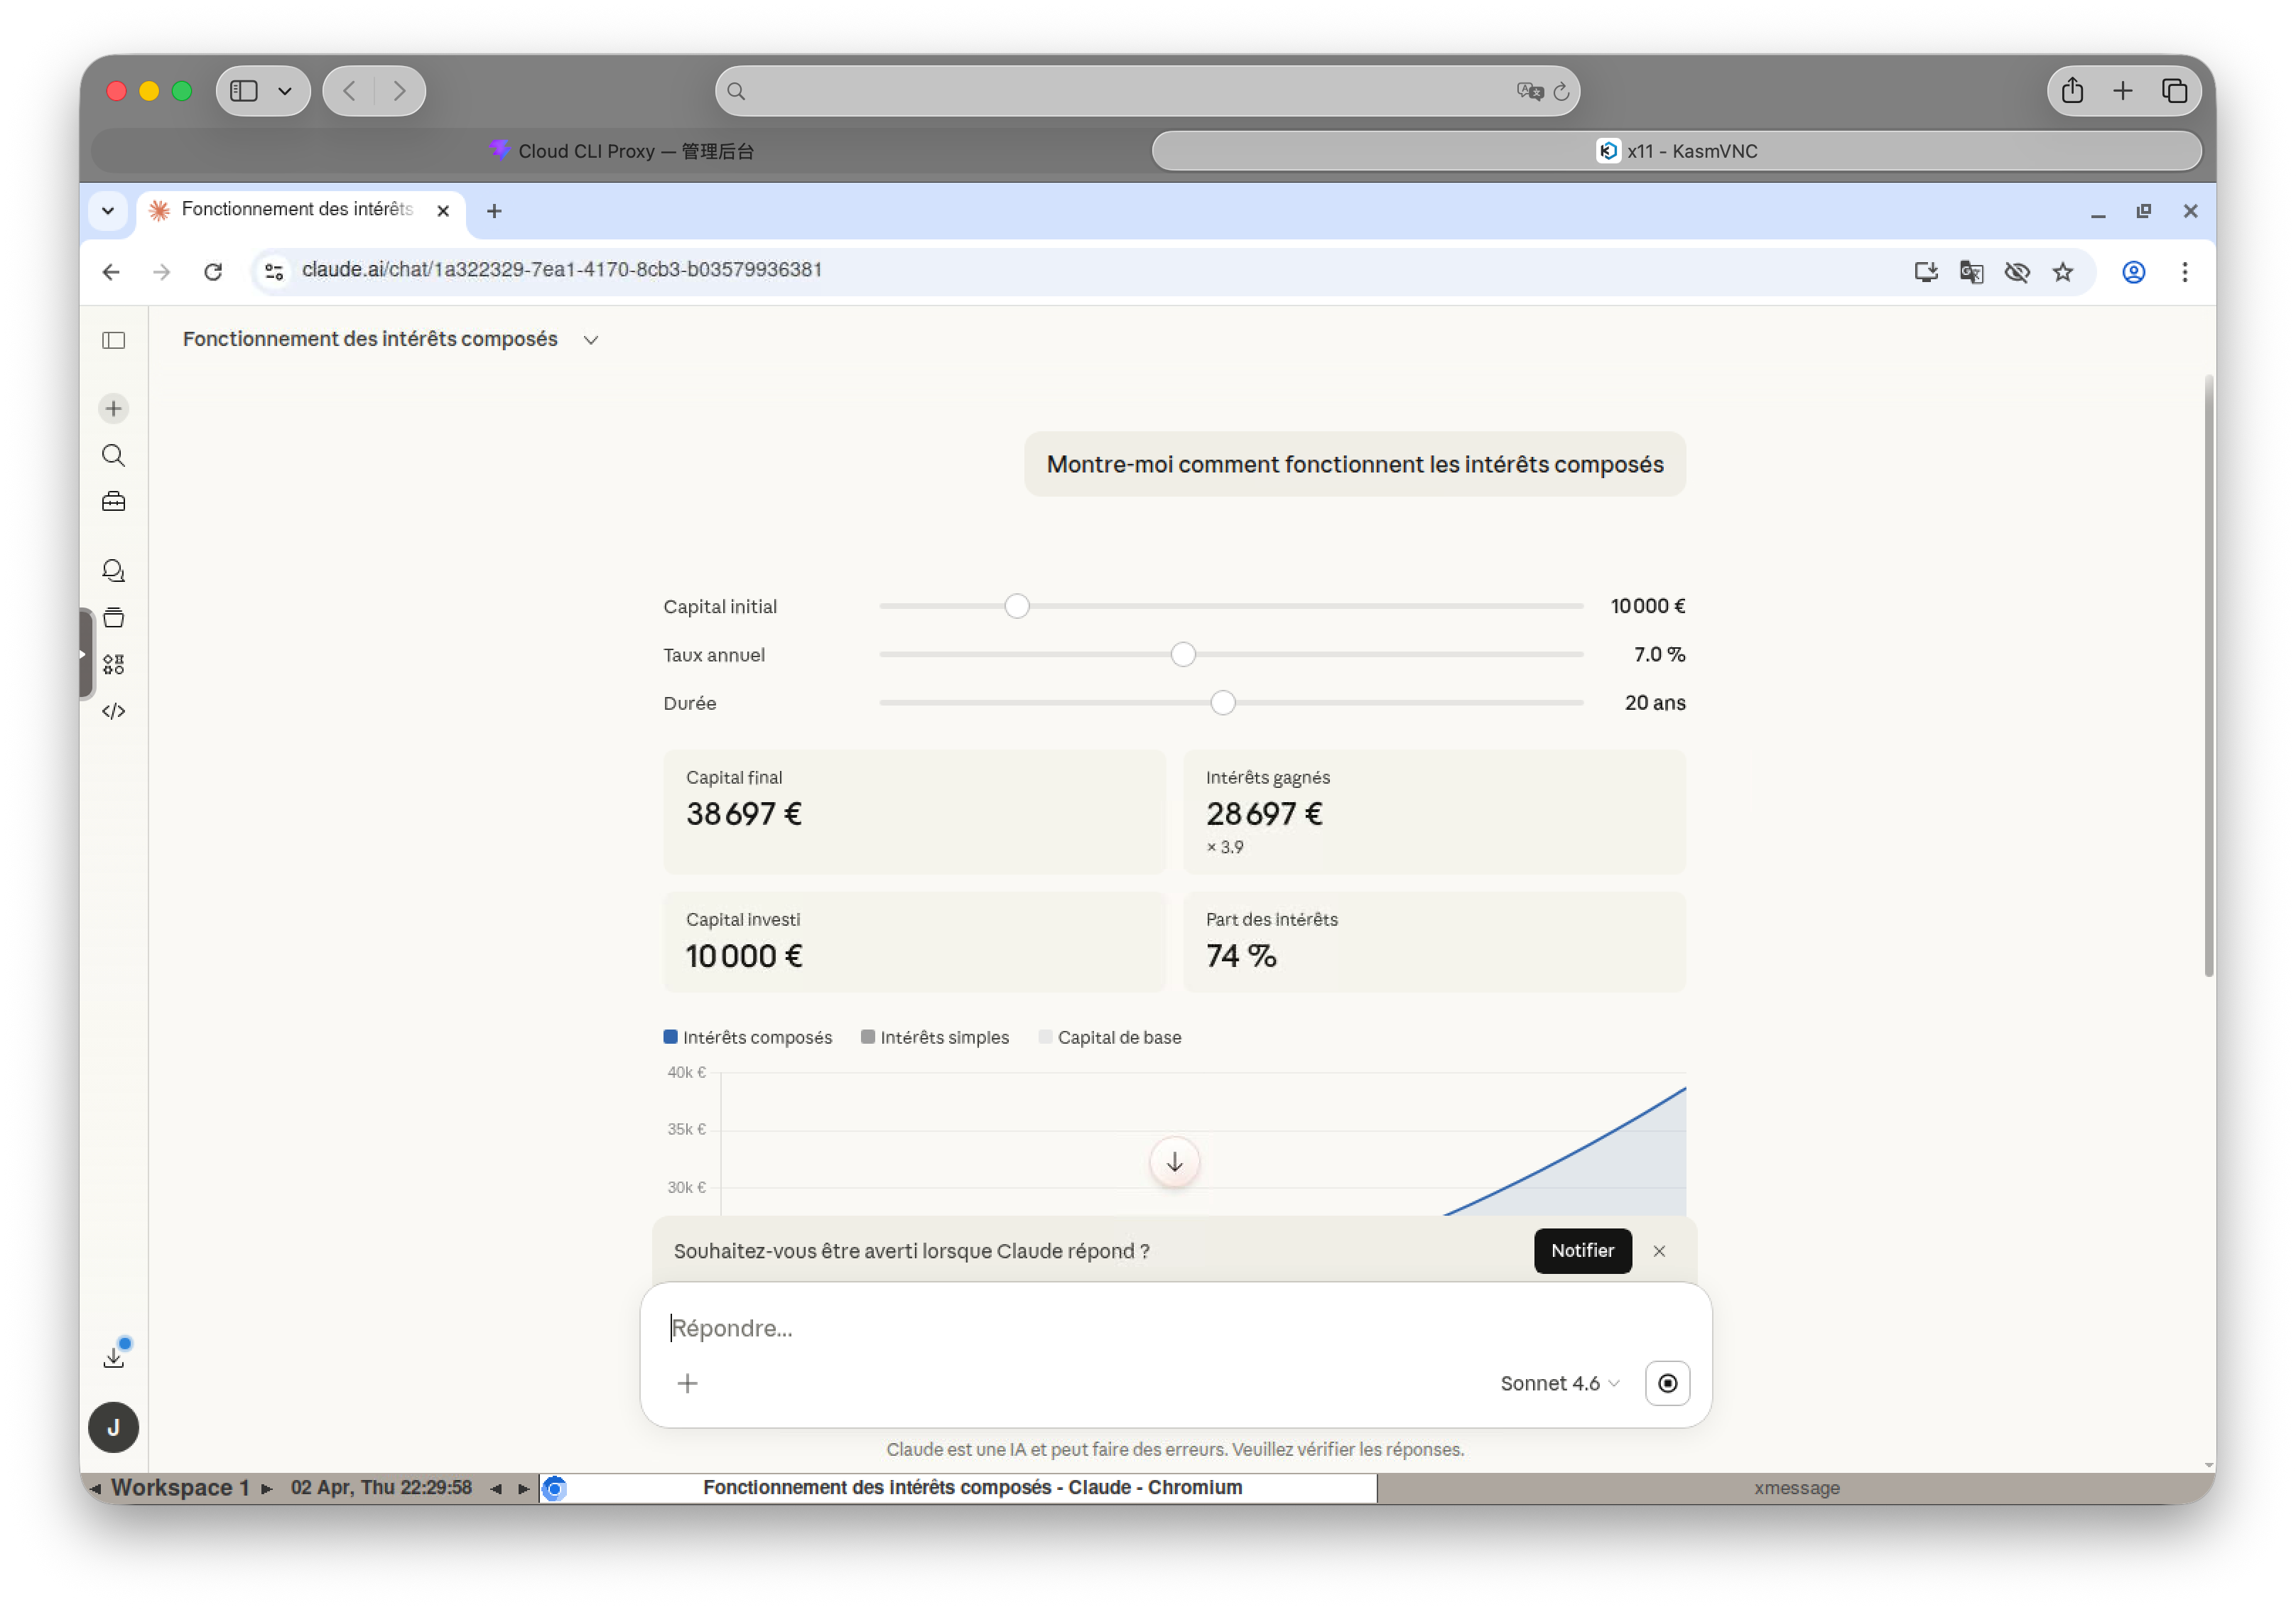Click the Notifier button
Screen dimensions: 2296x1610
(1582, 1250)
